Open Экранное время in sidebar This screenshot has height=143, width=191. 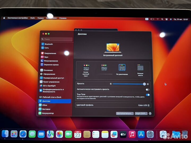49,65
